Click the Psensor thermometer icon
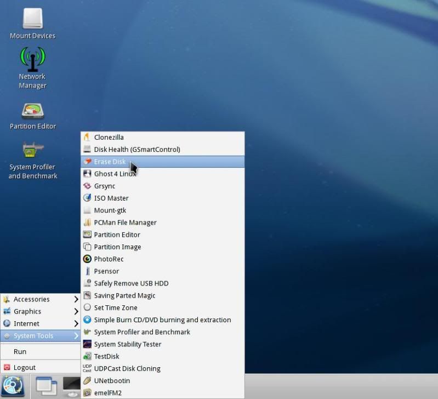This screenshot has width=438, height=399. (87, 271)
